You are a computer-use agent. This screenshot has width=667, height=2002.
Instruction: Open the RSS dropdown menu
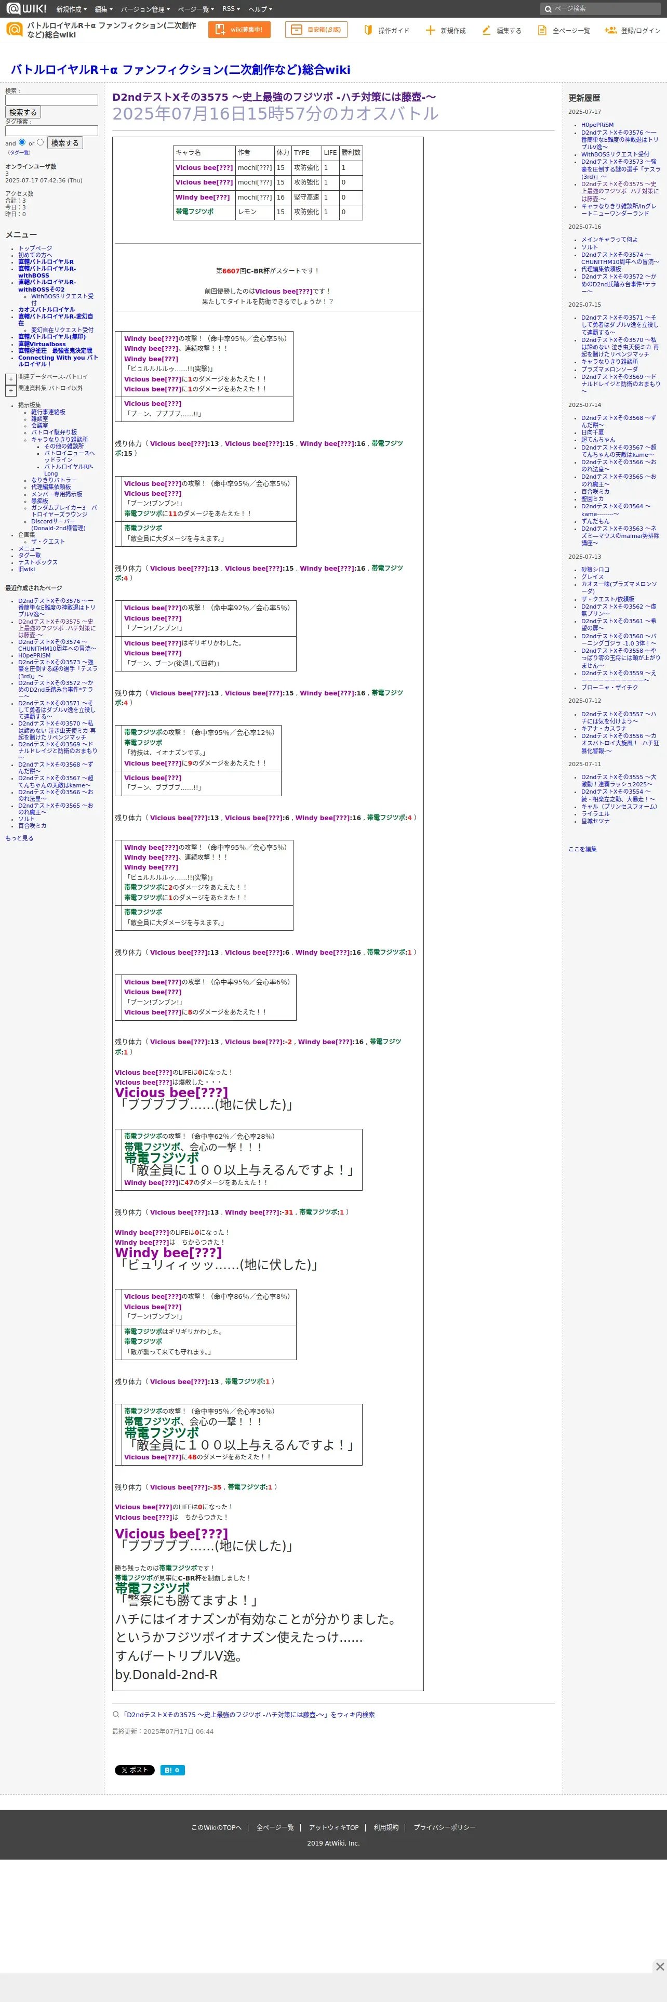click(231, 9)
